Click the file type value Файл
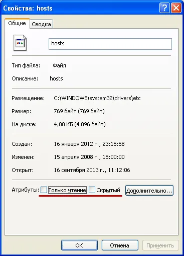The width and height of the screenshot is (184, 256). tap(59, 65)
